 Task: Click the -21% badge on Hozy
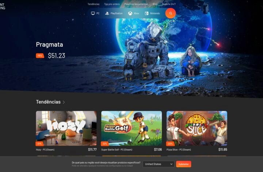[x=39, y=144]
